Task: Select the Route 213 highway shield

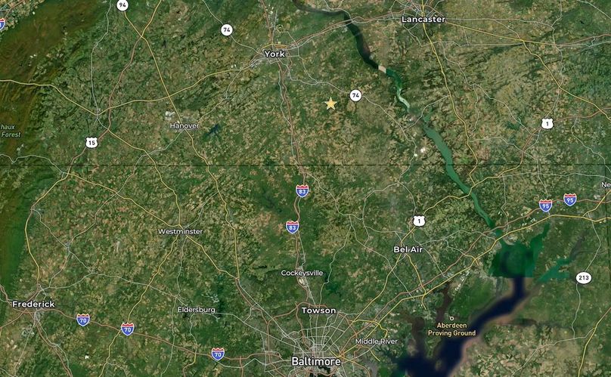Action: [583, 278]
